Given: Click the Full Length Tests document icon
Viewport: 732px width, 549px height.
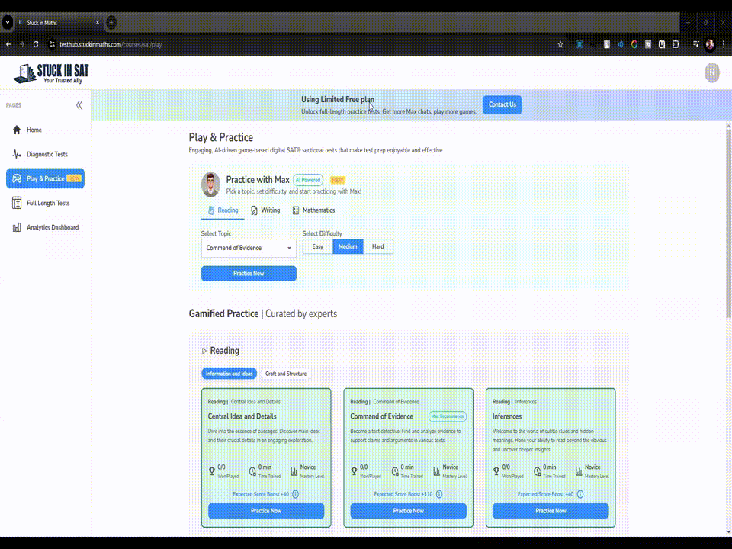Looking at the screenshot, I should pyautogui.click(x=17, y=203).
